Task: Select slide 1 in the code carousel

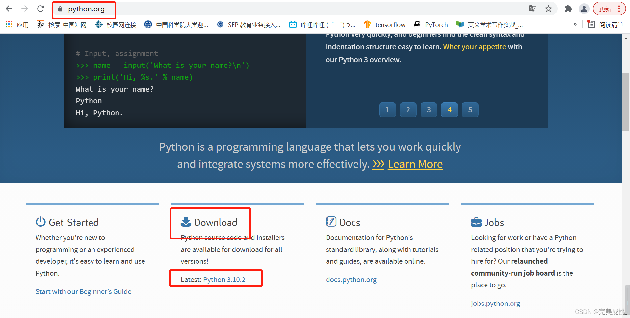Action: pyautogui.click(x=387, y=110)
